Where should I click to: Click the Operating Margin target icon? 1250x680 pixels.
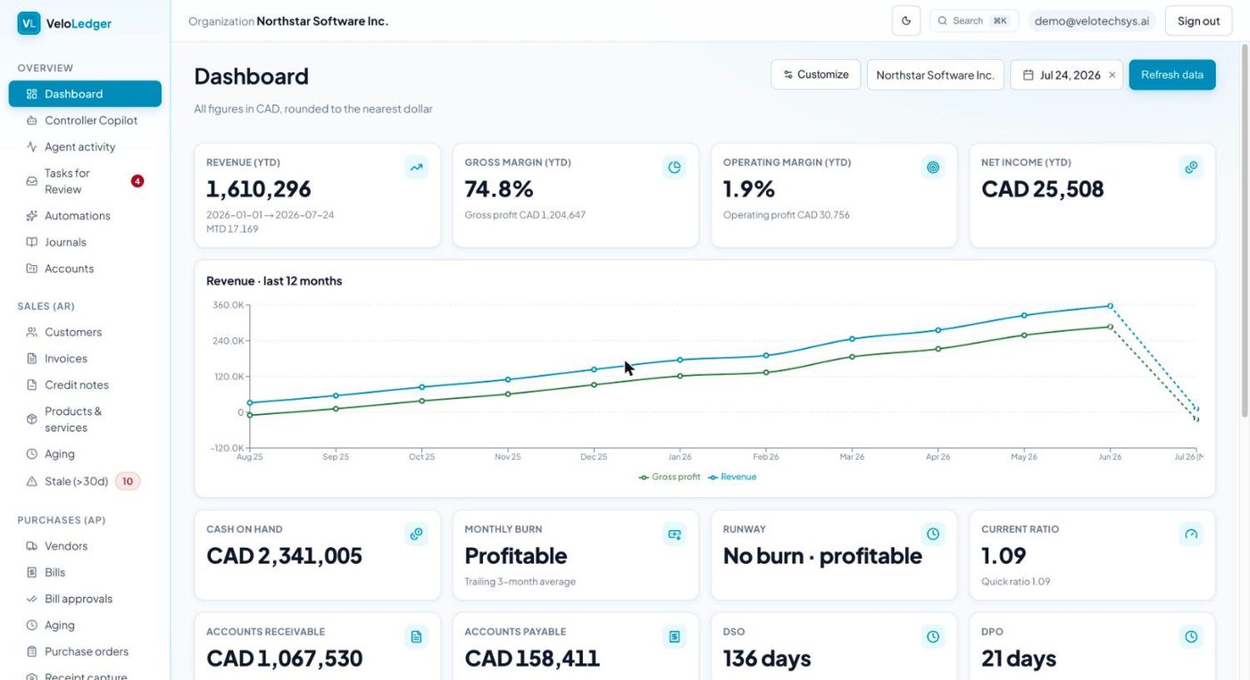[933, 167]
